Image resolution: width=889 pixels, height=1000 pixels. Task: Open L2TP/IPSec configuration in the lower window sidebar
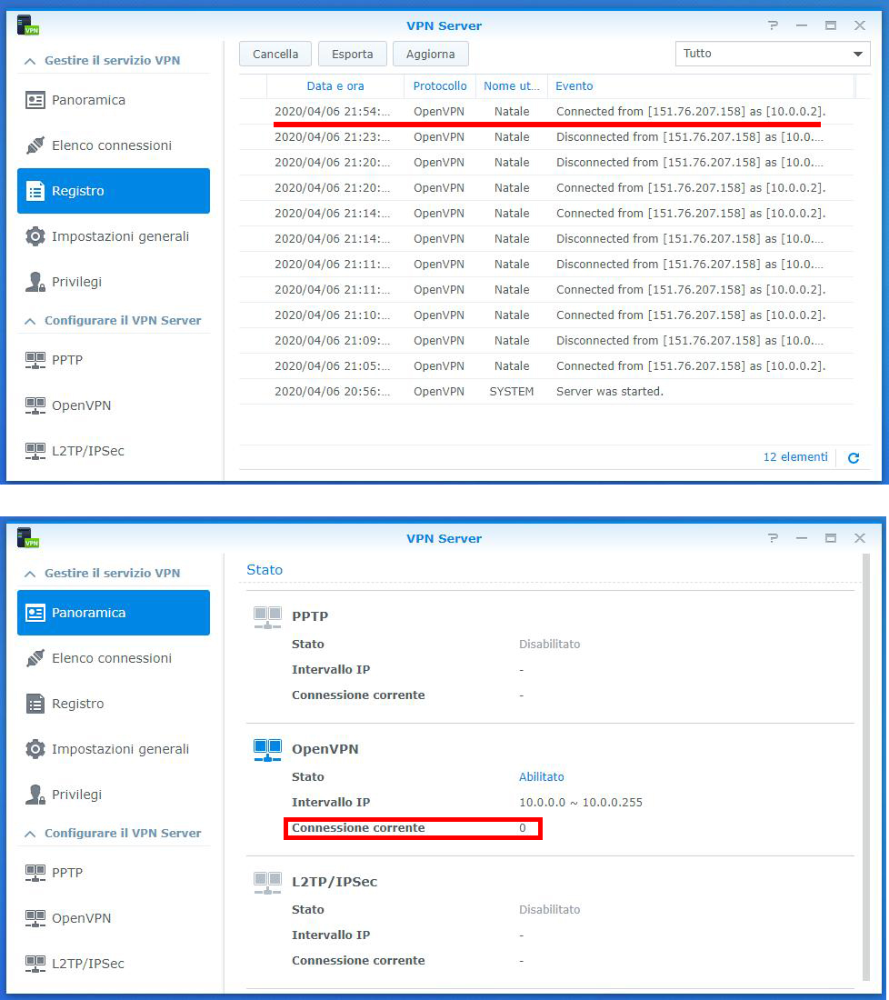114,964
